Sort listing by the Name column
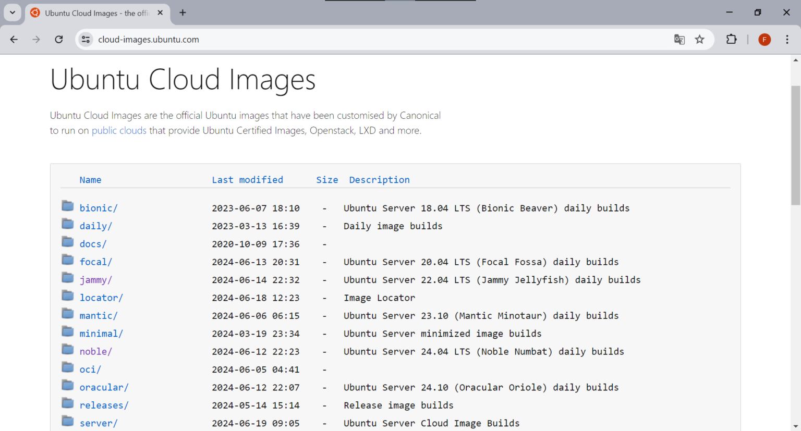Viewport: 801px width, 431px height. (90, 180)
